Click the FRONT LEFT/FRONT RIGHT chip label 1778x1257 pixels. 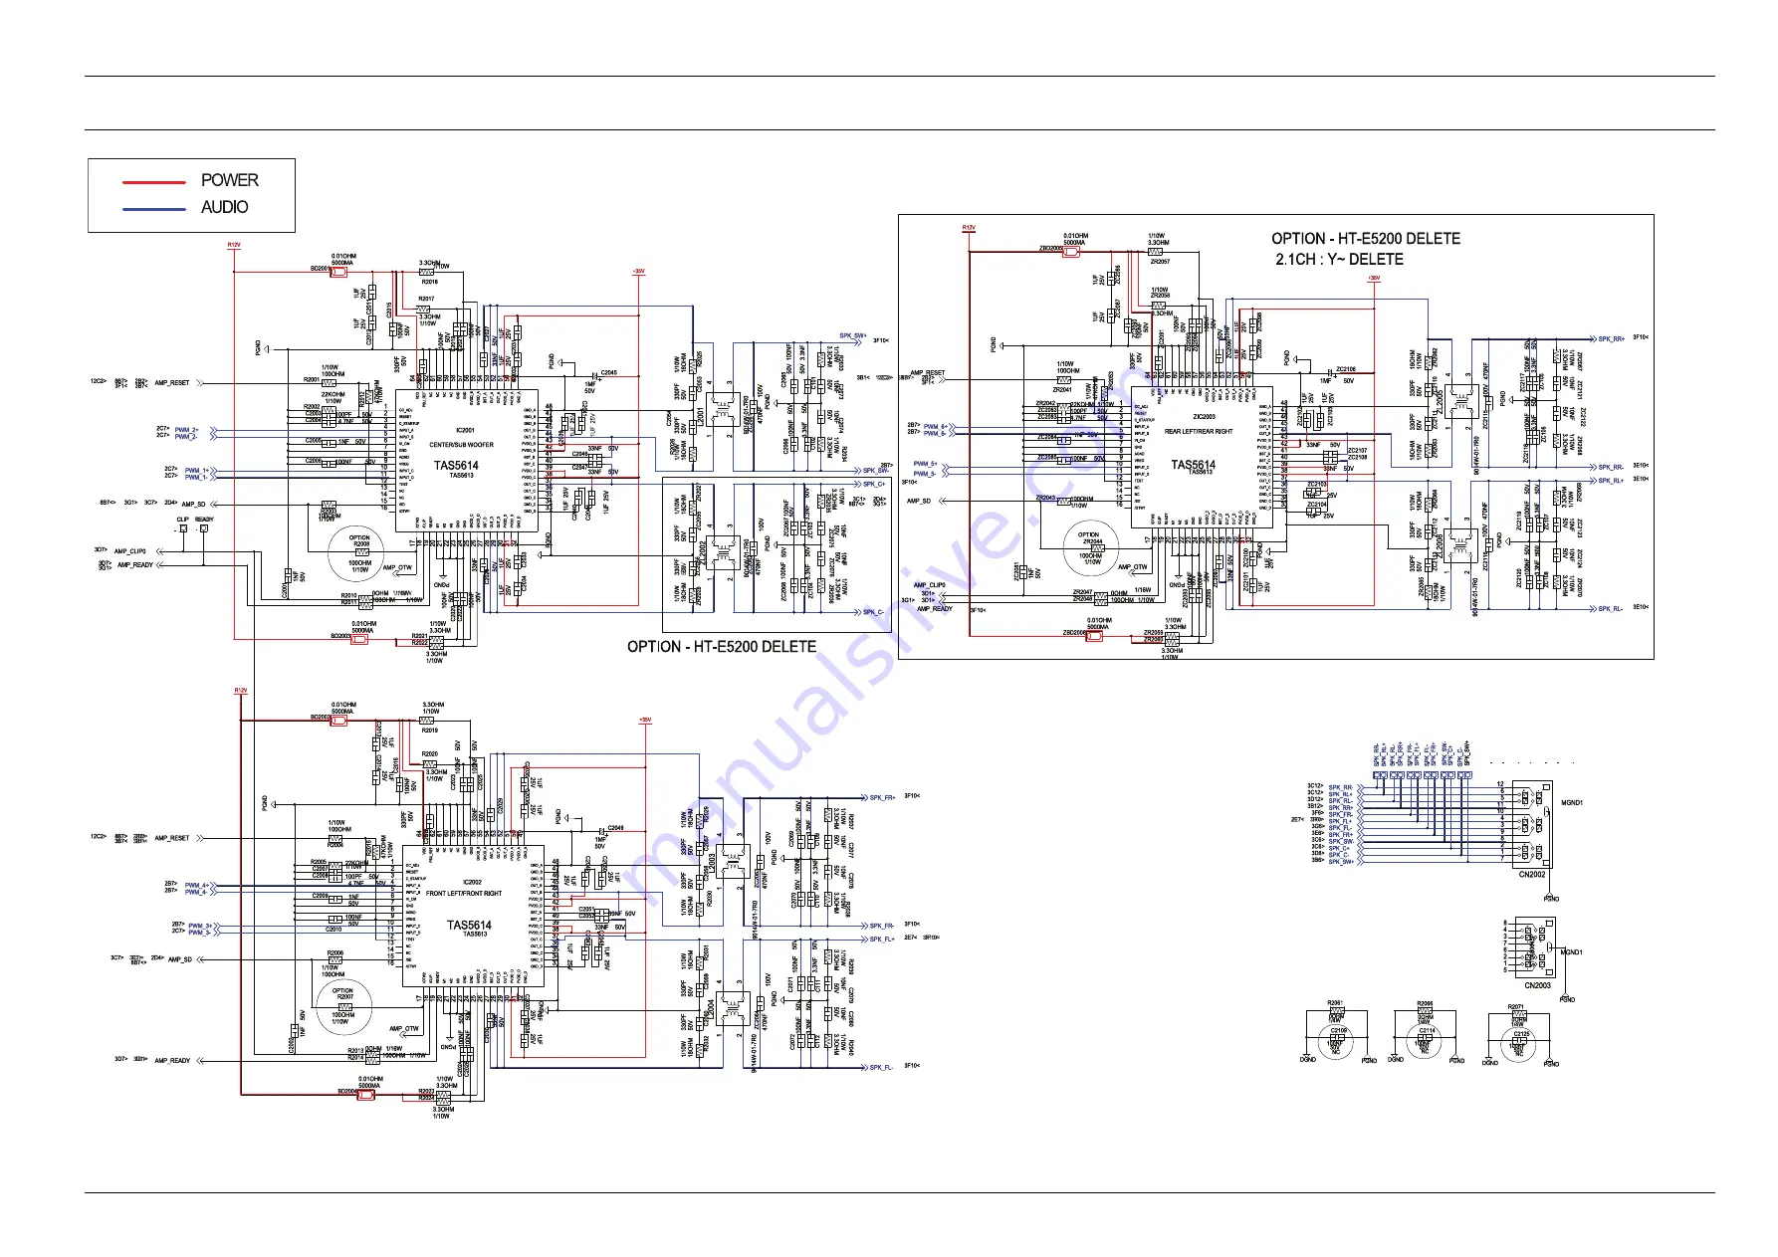[464, 893]
